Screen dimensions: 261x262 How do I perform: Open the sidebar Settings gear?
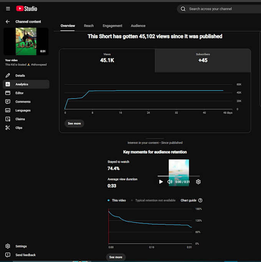pos(8,246)
